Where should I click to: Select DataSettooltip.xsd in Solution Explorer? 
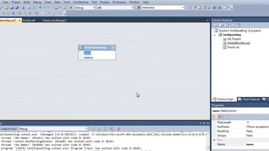[x=238, y=43]
